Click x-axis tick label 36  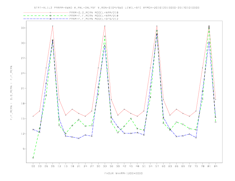point(111,166)
